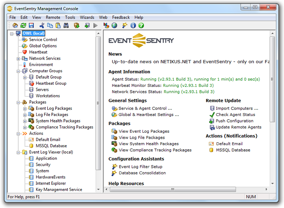Screen dimensions: 284x208
Task: Click the binoculars Find toolbar icon
Action: coord(66,26)
